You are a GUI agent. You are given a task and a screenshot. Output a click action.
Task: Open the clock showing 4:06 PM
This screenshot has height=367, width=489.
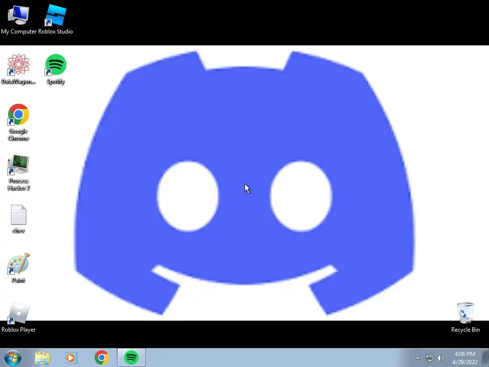(x=465, y=358)
